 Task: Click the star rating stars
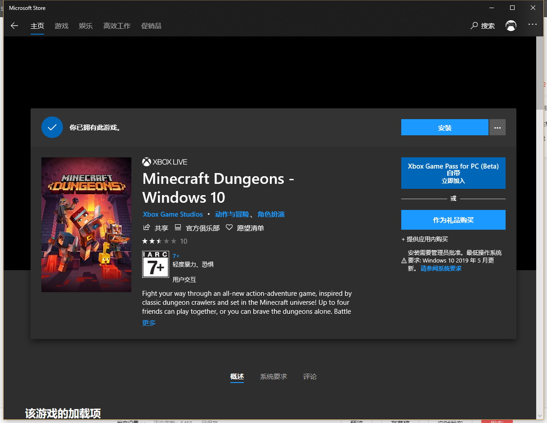pyautogui.click(x=159, y=241)
